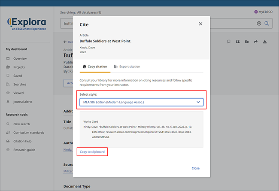Open Projects in the sidebar
Viewport: 279px width, 191px height.
coord(19,67)
